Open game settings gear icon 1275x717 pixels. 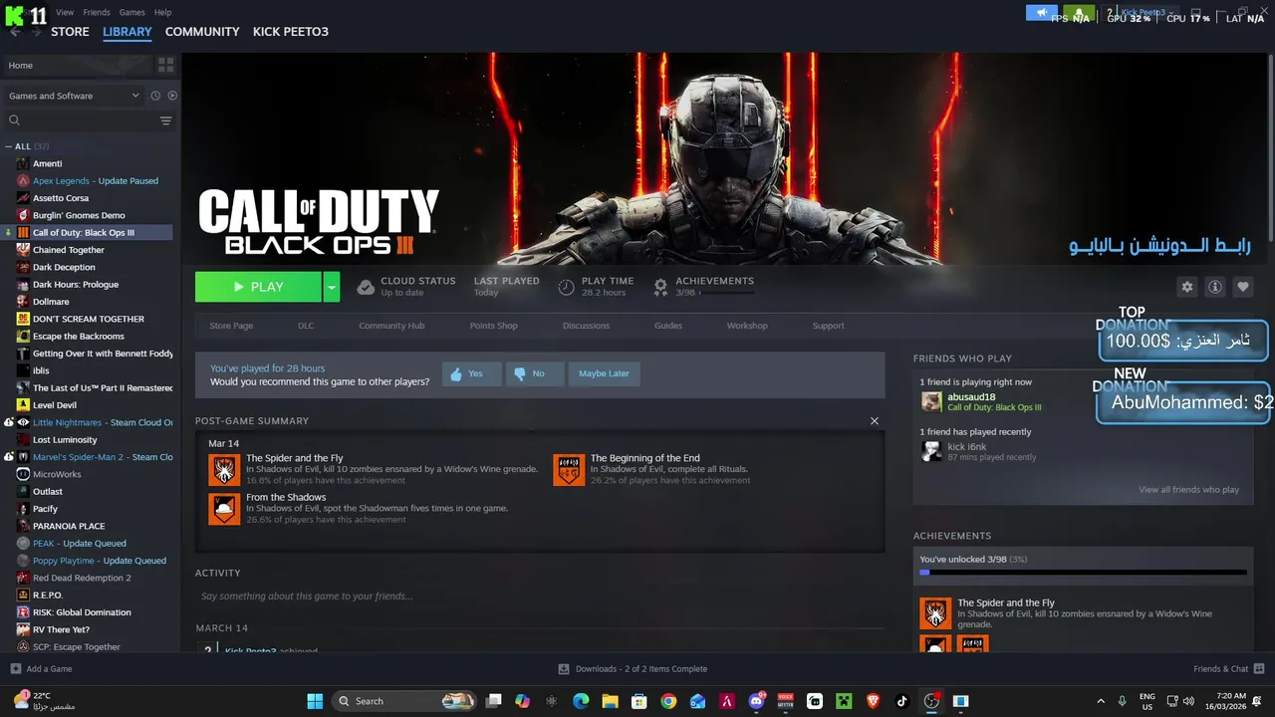(1186, 287)
